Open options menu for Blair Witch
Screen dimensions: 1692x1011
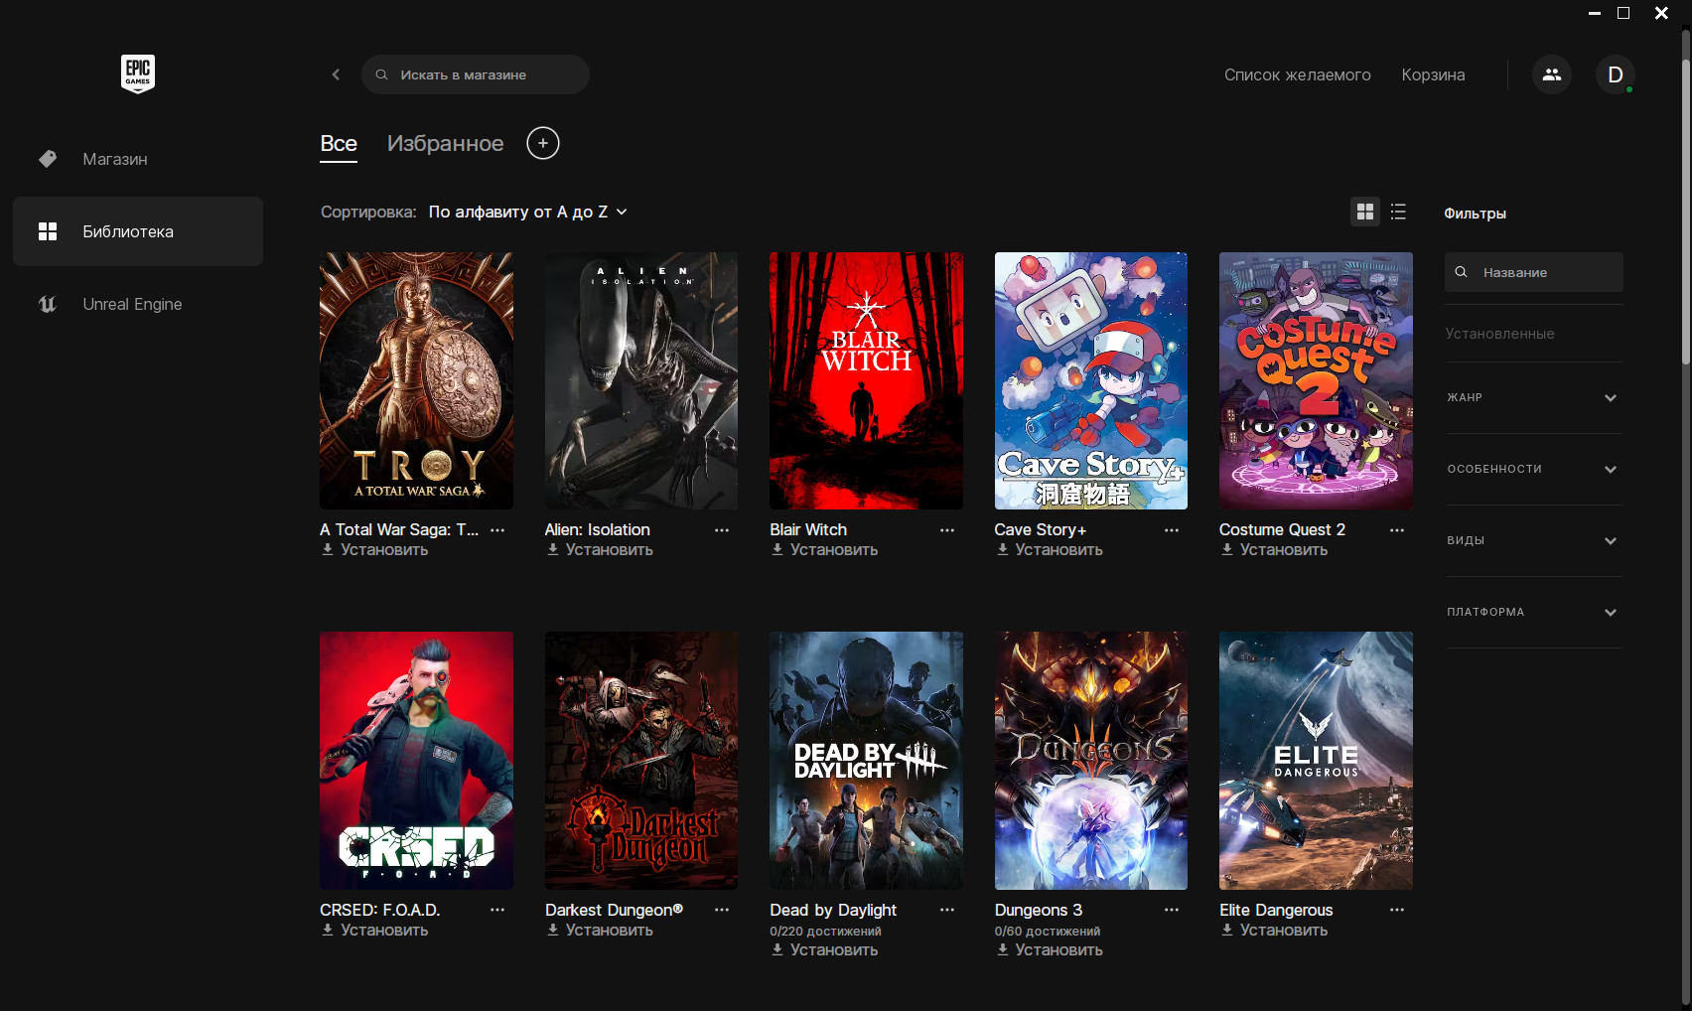[x=947, y=530]
